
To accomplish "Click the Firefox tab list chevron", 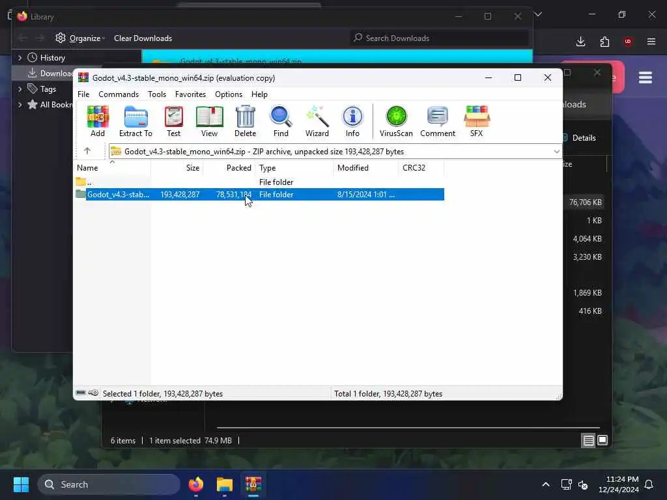I will point(538,14).
